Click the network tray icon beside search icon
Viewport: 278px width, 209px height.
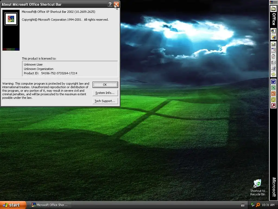click(x=253, y=205)
